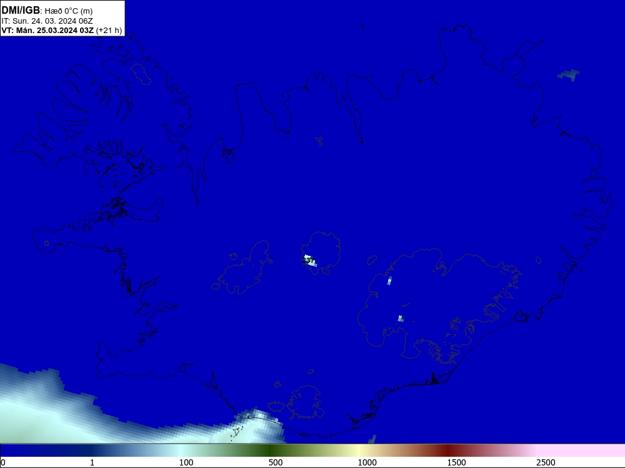The height and width of the screenshot is (468, 625).
Task: Select the "1000" label on the color scale
Action: [x=367, y=462]
